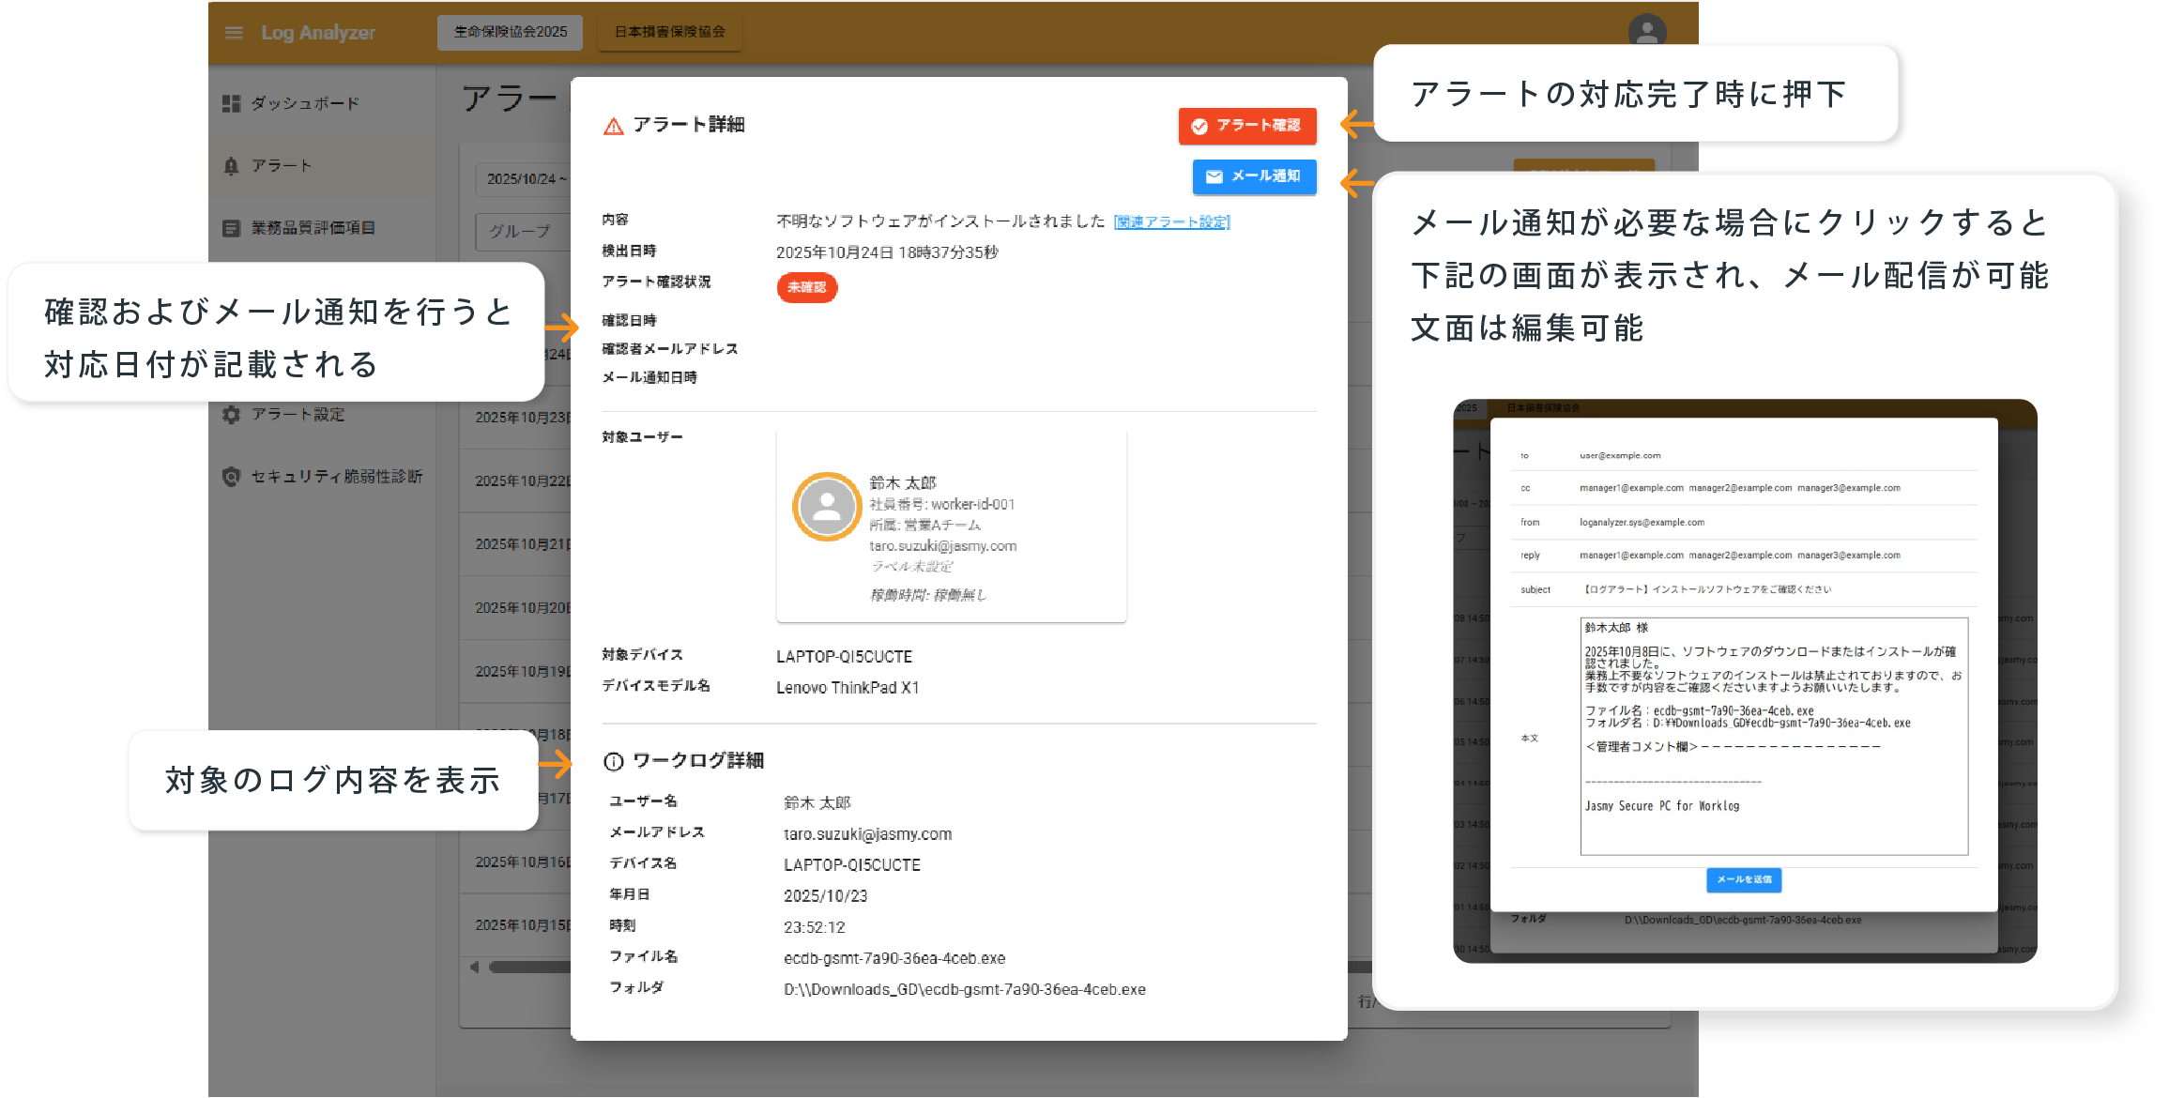2169x1098 pixels.
Task: Open the 関連アラート設定 link
Action: [1170, 222]
